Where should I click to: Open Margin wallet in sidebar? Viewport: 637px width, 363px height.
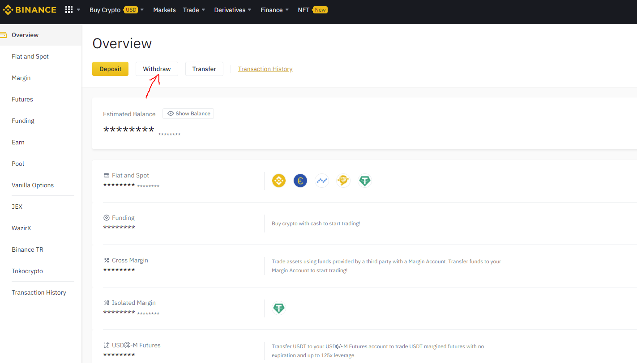click(x=21, y=78)
